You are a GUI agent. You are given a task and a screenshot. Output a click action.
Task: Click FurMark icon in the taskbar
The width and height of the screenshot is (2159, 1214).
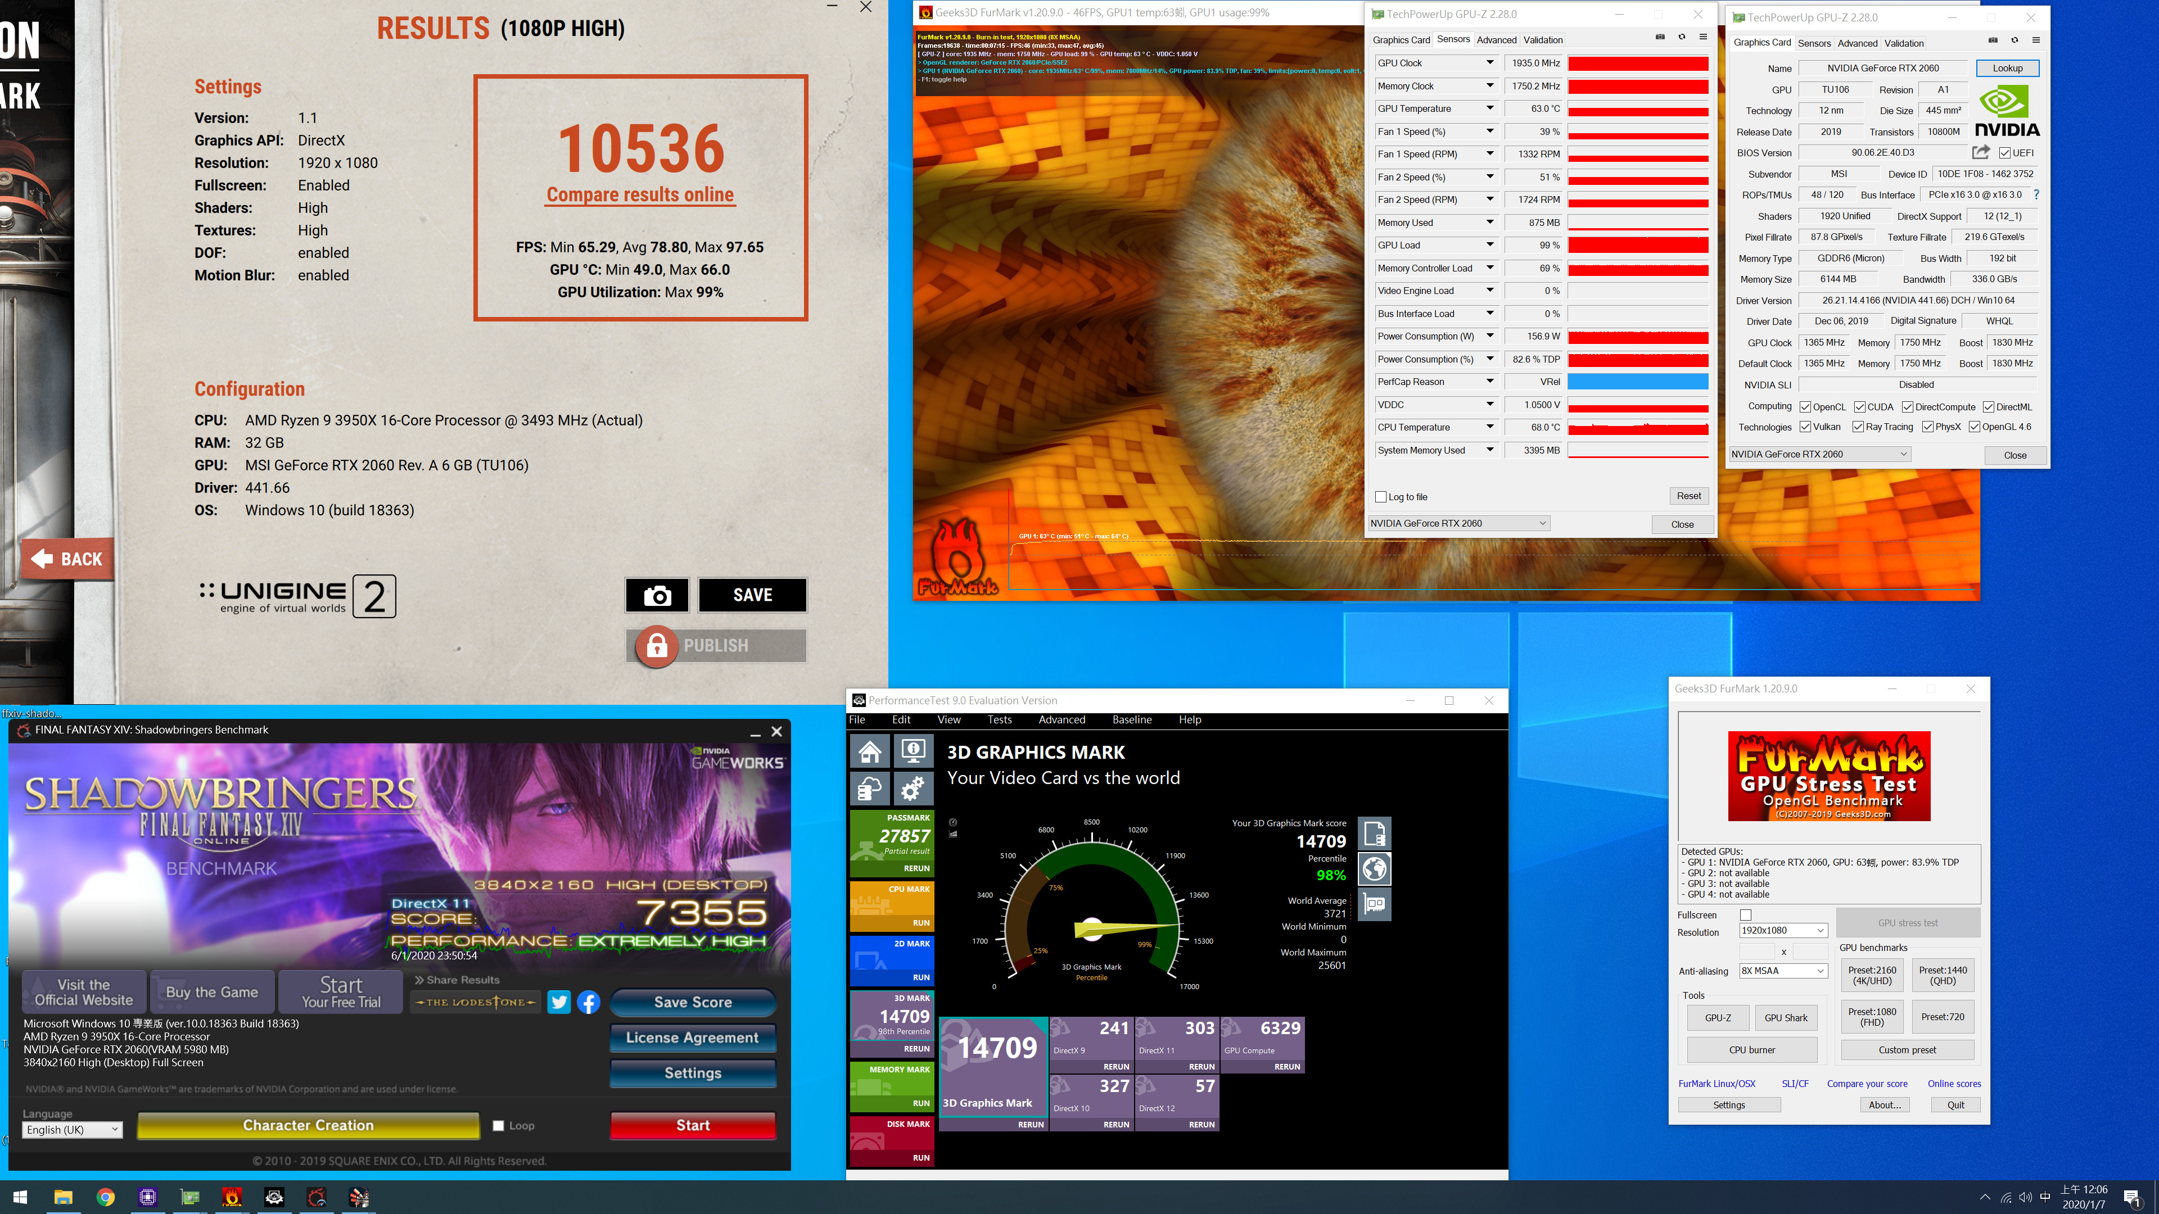[x=232, y=1197]
